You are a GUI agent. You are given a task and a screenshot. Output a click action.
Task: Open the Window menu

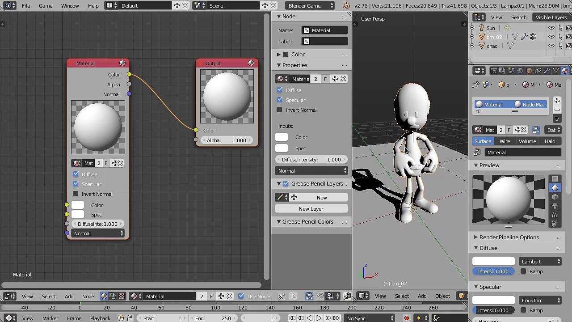click(x=70, y=6)
